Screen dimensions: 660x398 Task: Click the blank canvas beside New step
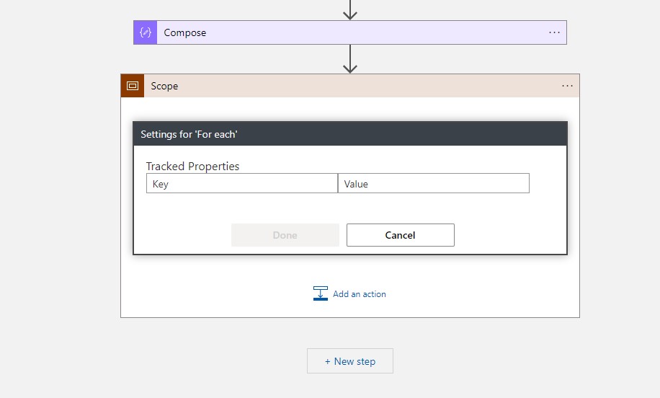(x=504, y=361)
